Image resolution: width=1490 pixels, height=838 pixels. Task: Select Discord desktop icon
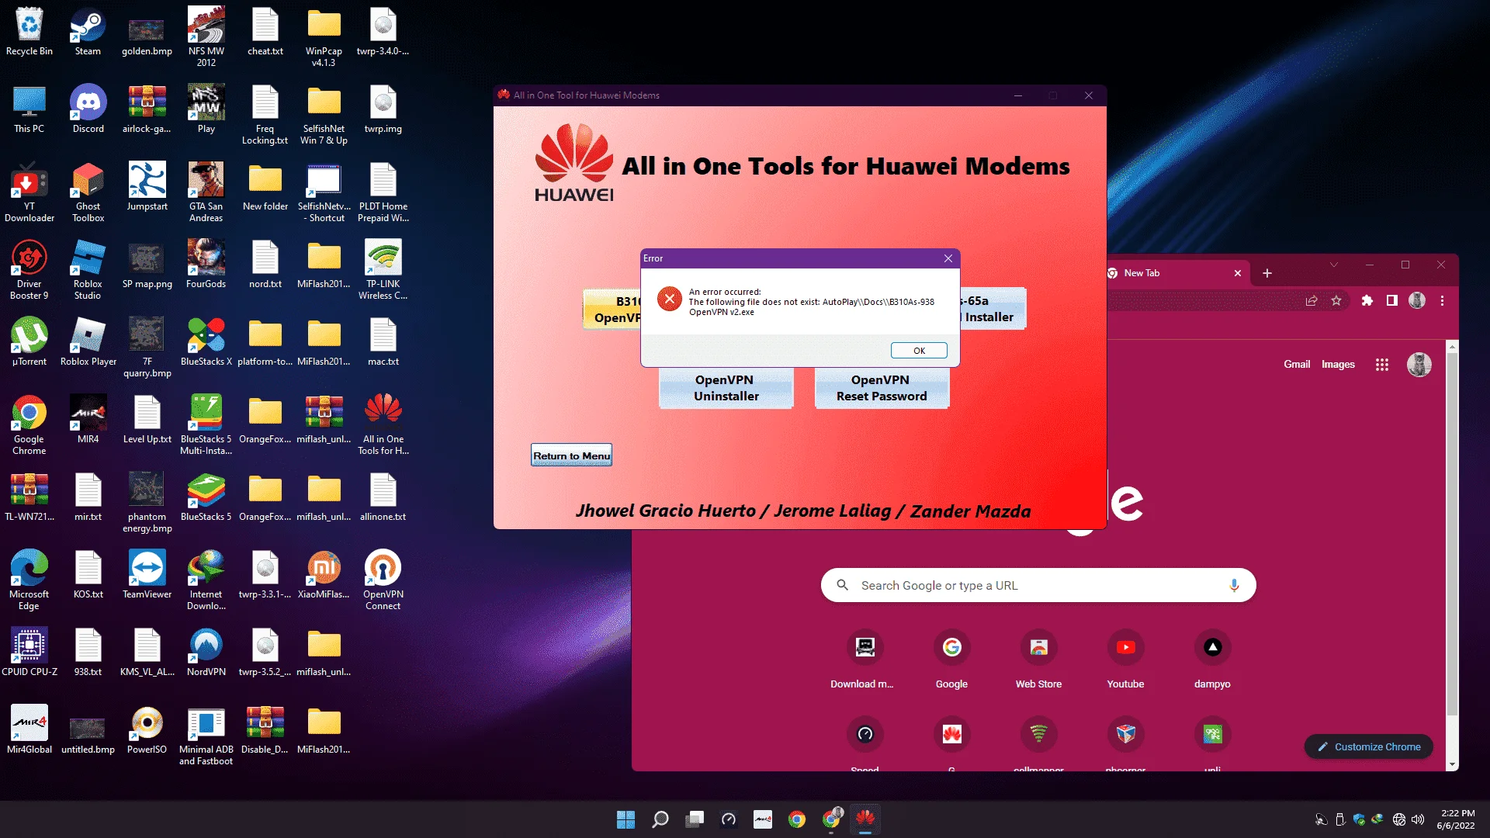coord(88,109)
